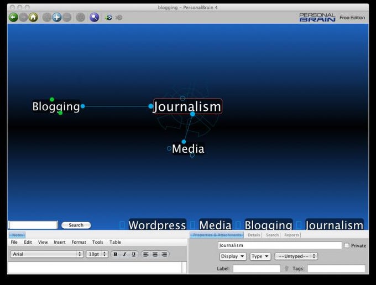The image size is (376, 285).
Task: Click the grayed-out remove pin icon
Action: click(119, 18)
